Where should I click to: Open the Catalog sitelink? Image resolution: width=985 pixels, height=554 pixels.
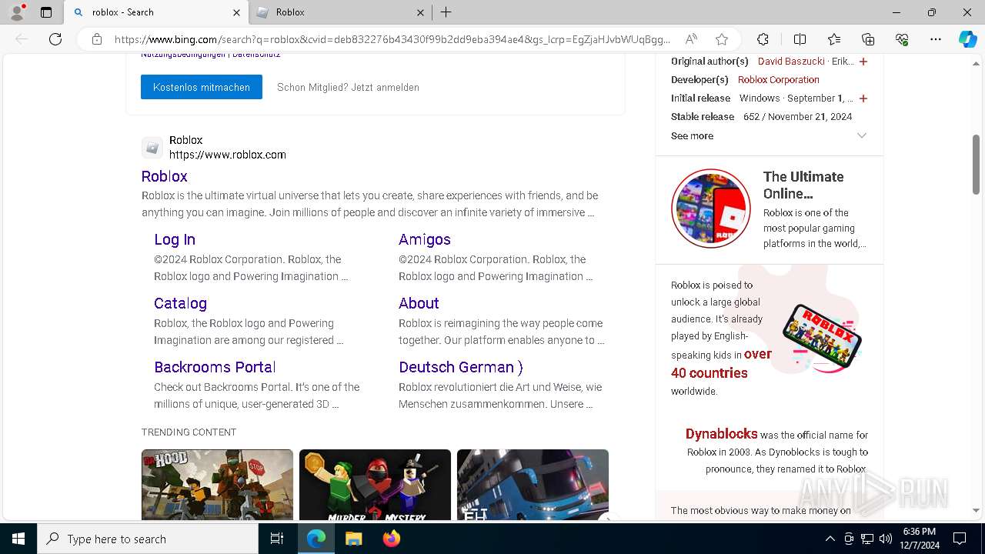(180, 303)
